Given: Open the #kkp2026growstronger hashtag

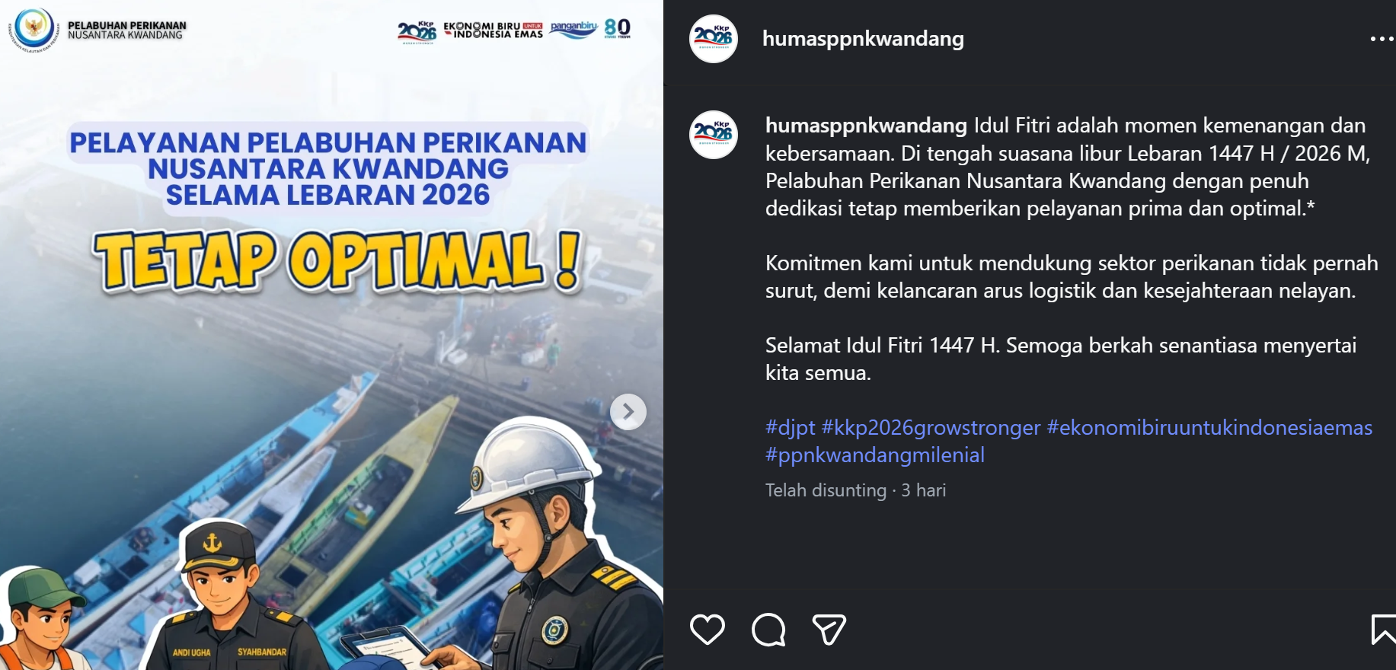Looking at the screenshot, I should [x=931, y=427].
